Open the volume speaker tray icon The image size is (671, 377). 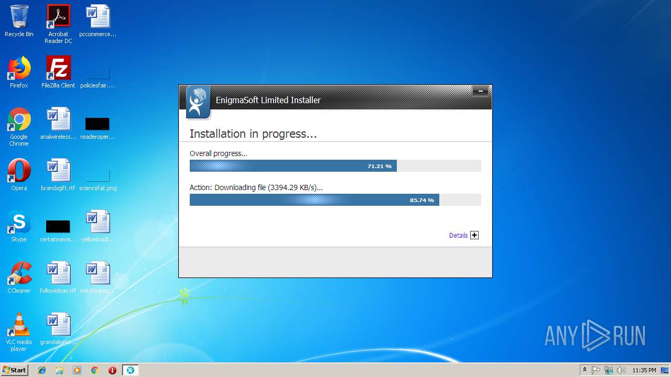pos(621,370)
